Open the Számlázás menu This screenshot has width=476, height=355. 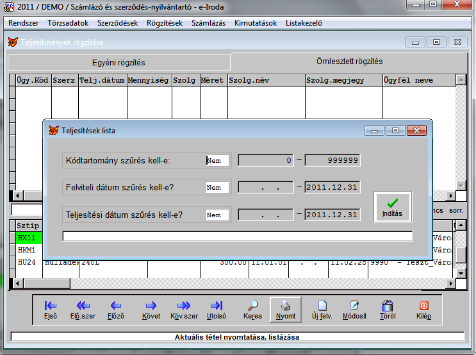[x=208, y=23]
